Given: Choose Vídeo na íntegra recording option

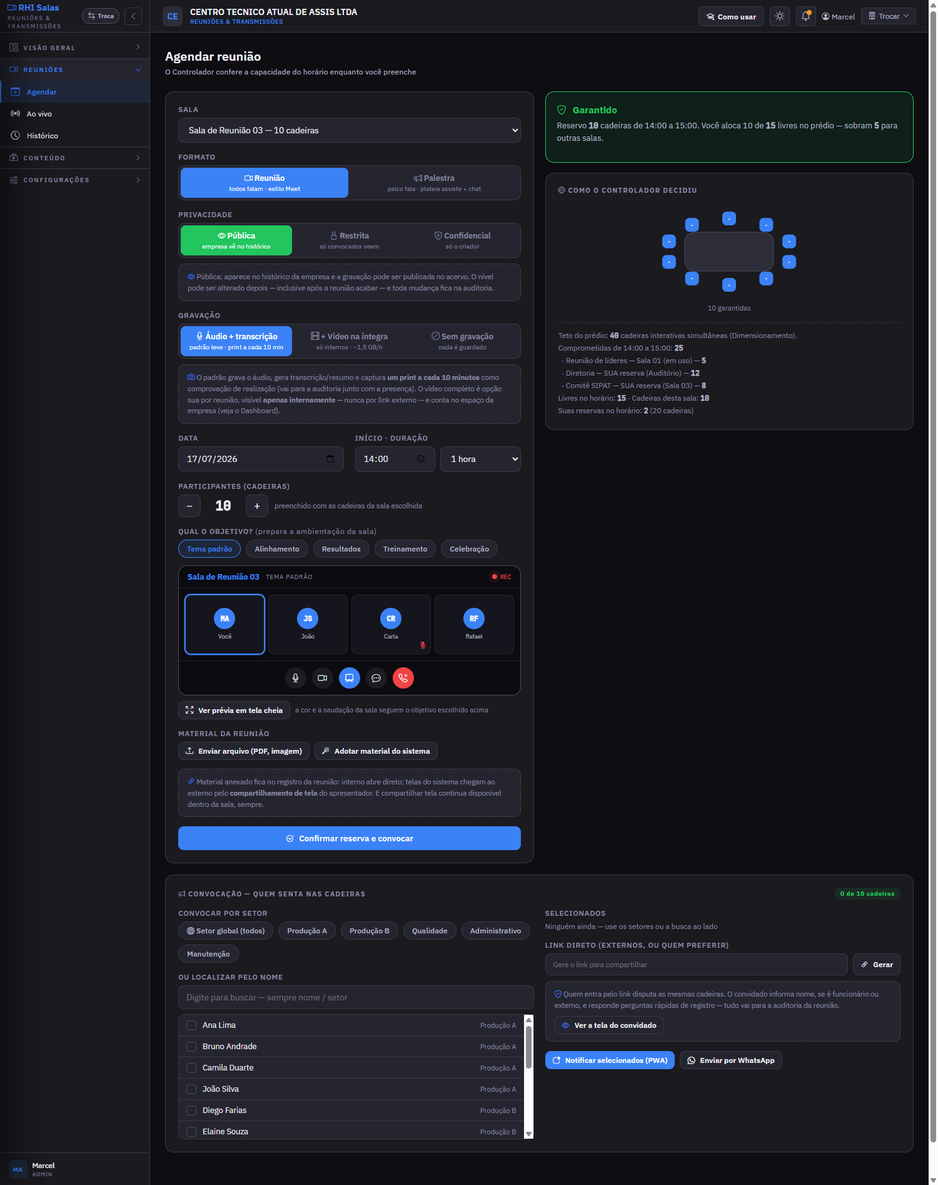Looking at the screenshot, I should [349, 341].
